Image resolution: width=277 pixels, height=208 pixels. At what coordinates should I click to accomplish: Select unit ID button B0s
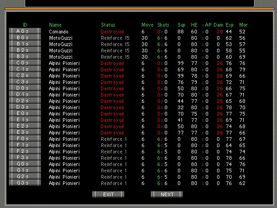[x=25, y=38]
